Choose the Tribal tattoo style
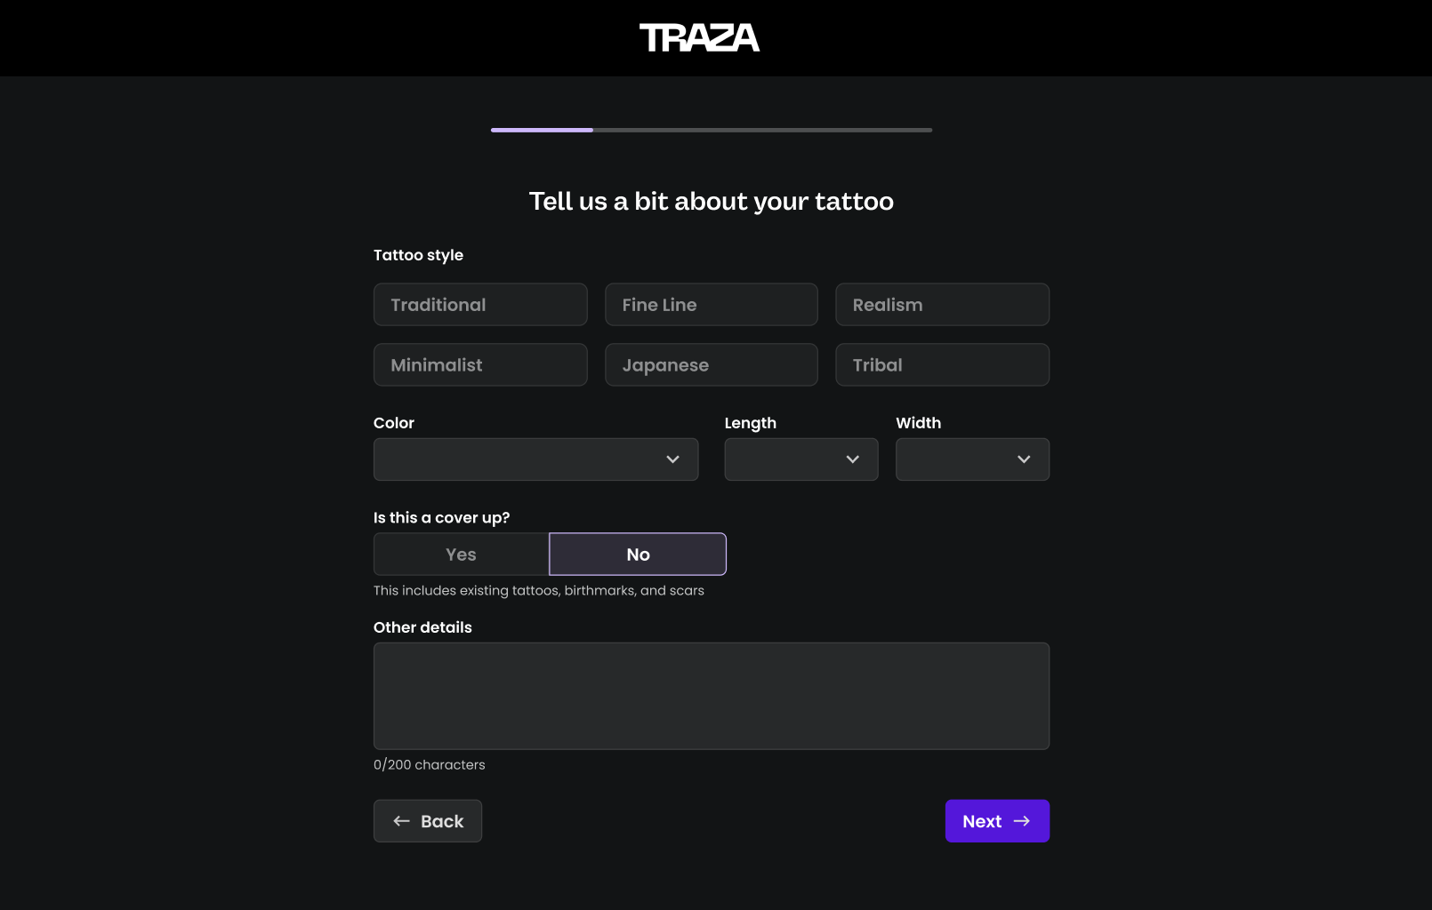Image resolution: width=1432 pixels, height=910 pixels. coord(942,365)
